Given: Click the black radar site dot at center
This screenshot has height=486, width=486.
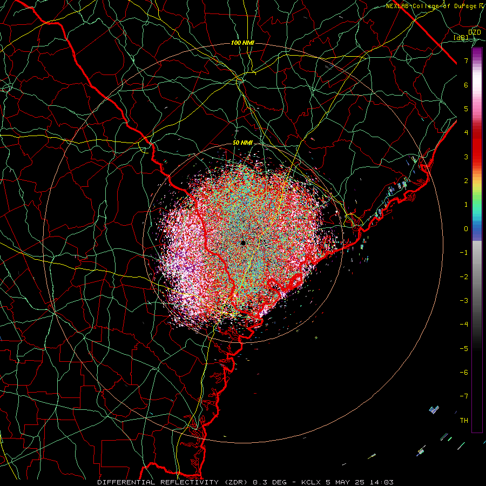Looking at the screenshot, I should tap(243, 242).
